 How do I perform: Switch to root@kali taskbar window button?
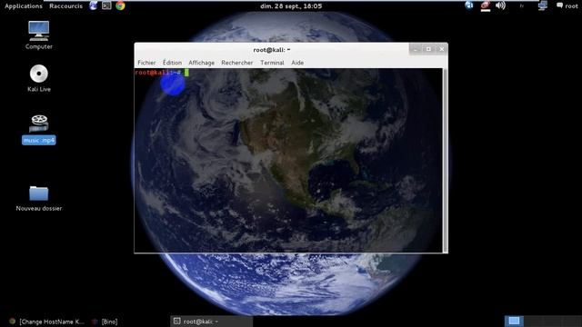click(x=212, y=321)
